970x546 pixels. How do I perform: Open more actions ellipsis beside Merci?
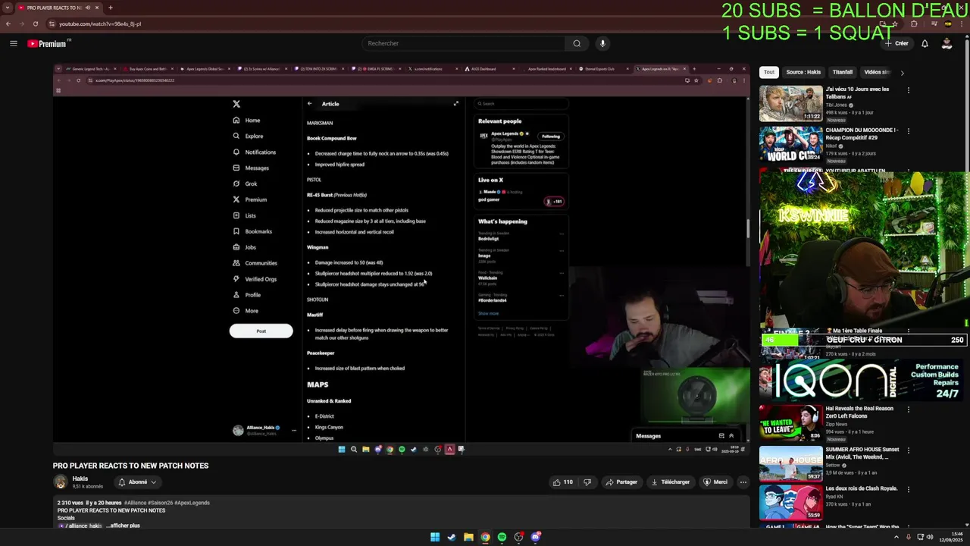click(743, 482)
